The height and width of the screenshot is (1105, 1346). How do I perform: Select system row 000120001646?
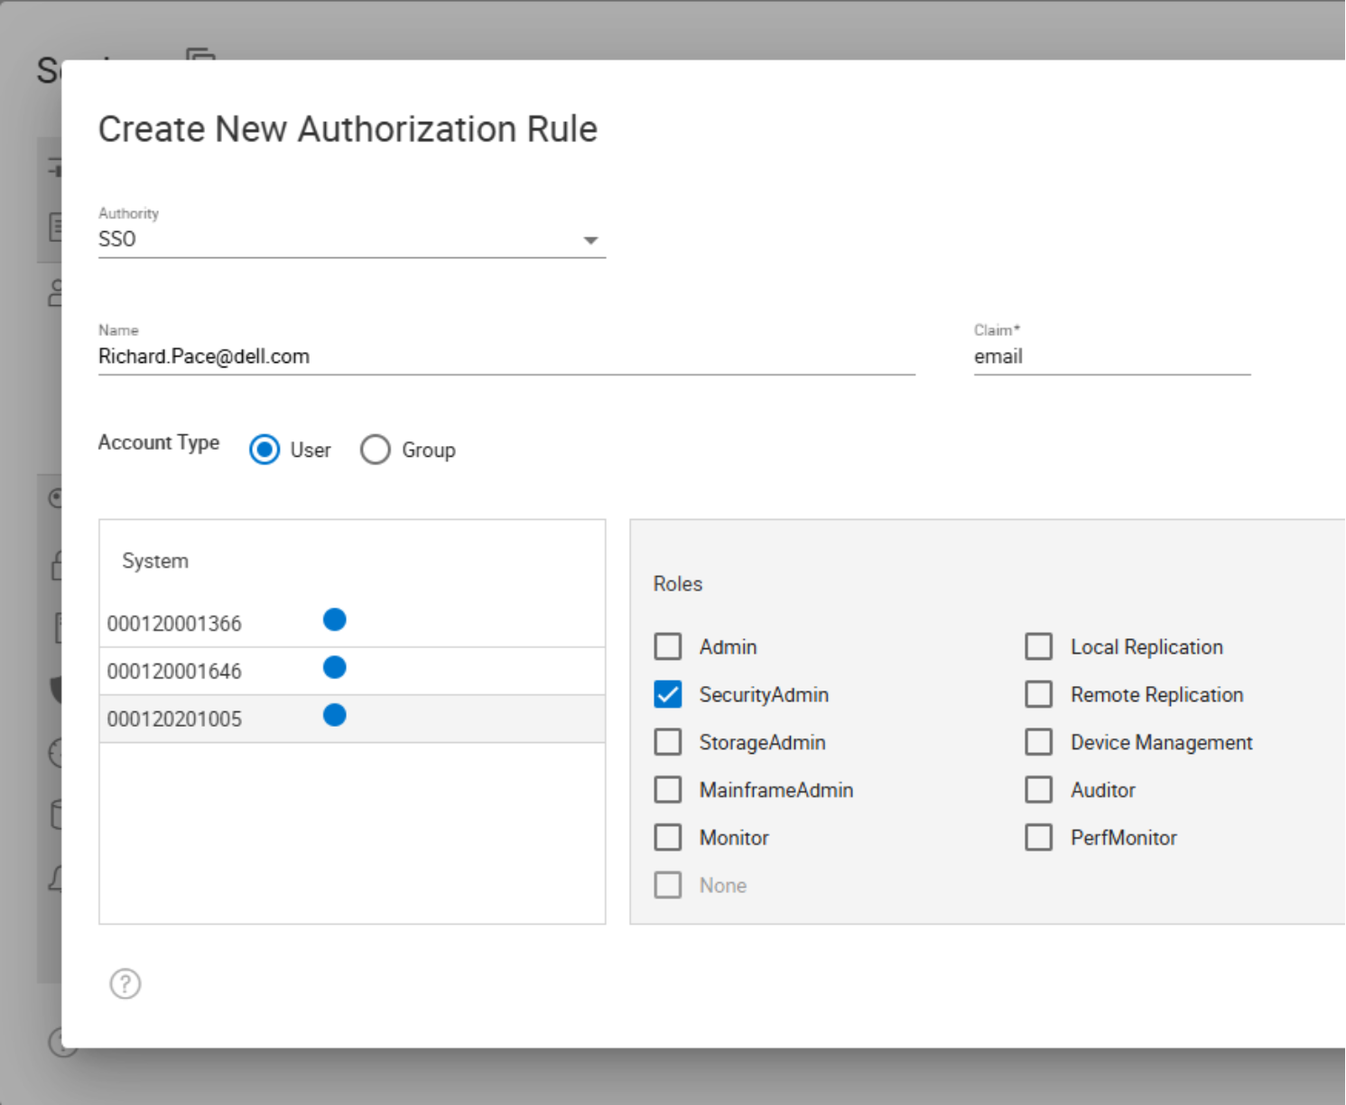(352, 672)
